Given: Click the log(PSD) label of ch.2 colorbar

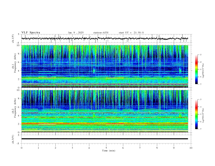Looking at the screenshot, I should tap(203, 116).
